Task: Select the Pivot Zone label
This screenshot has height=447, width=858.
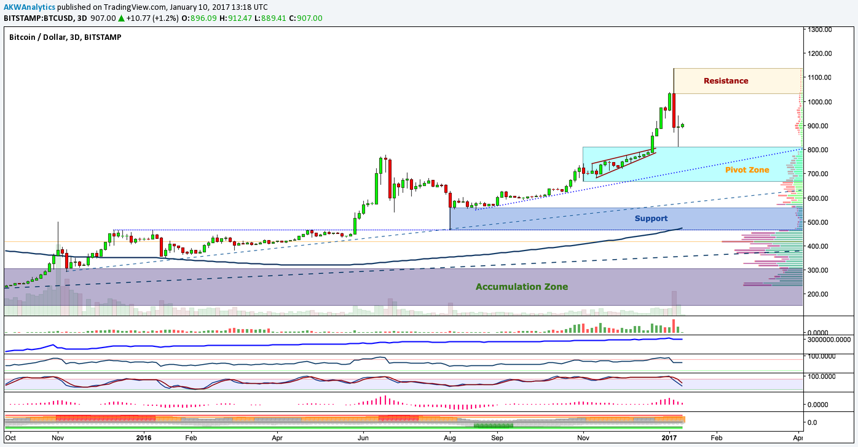Action: pyautogui.click(x=747, y=169)
